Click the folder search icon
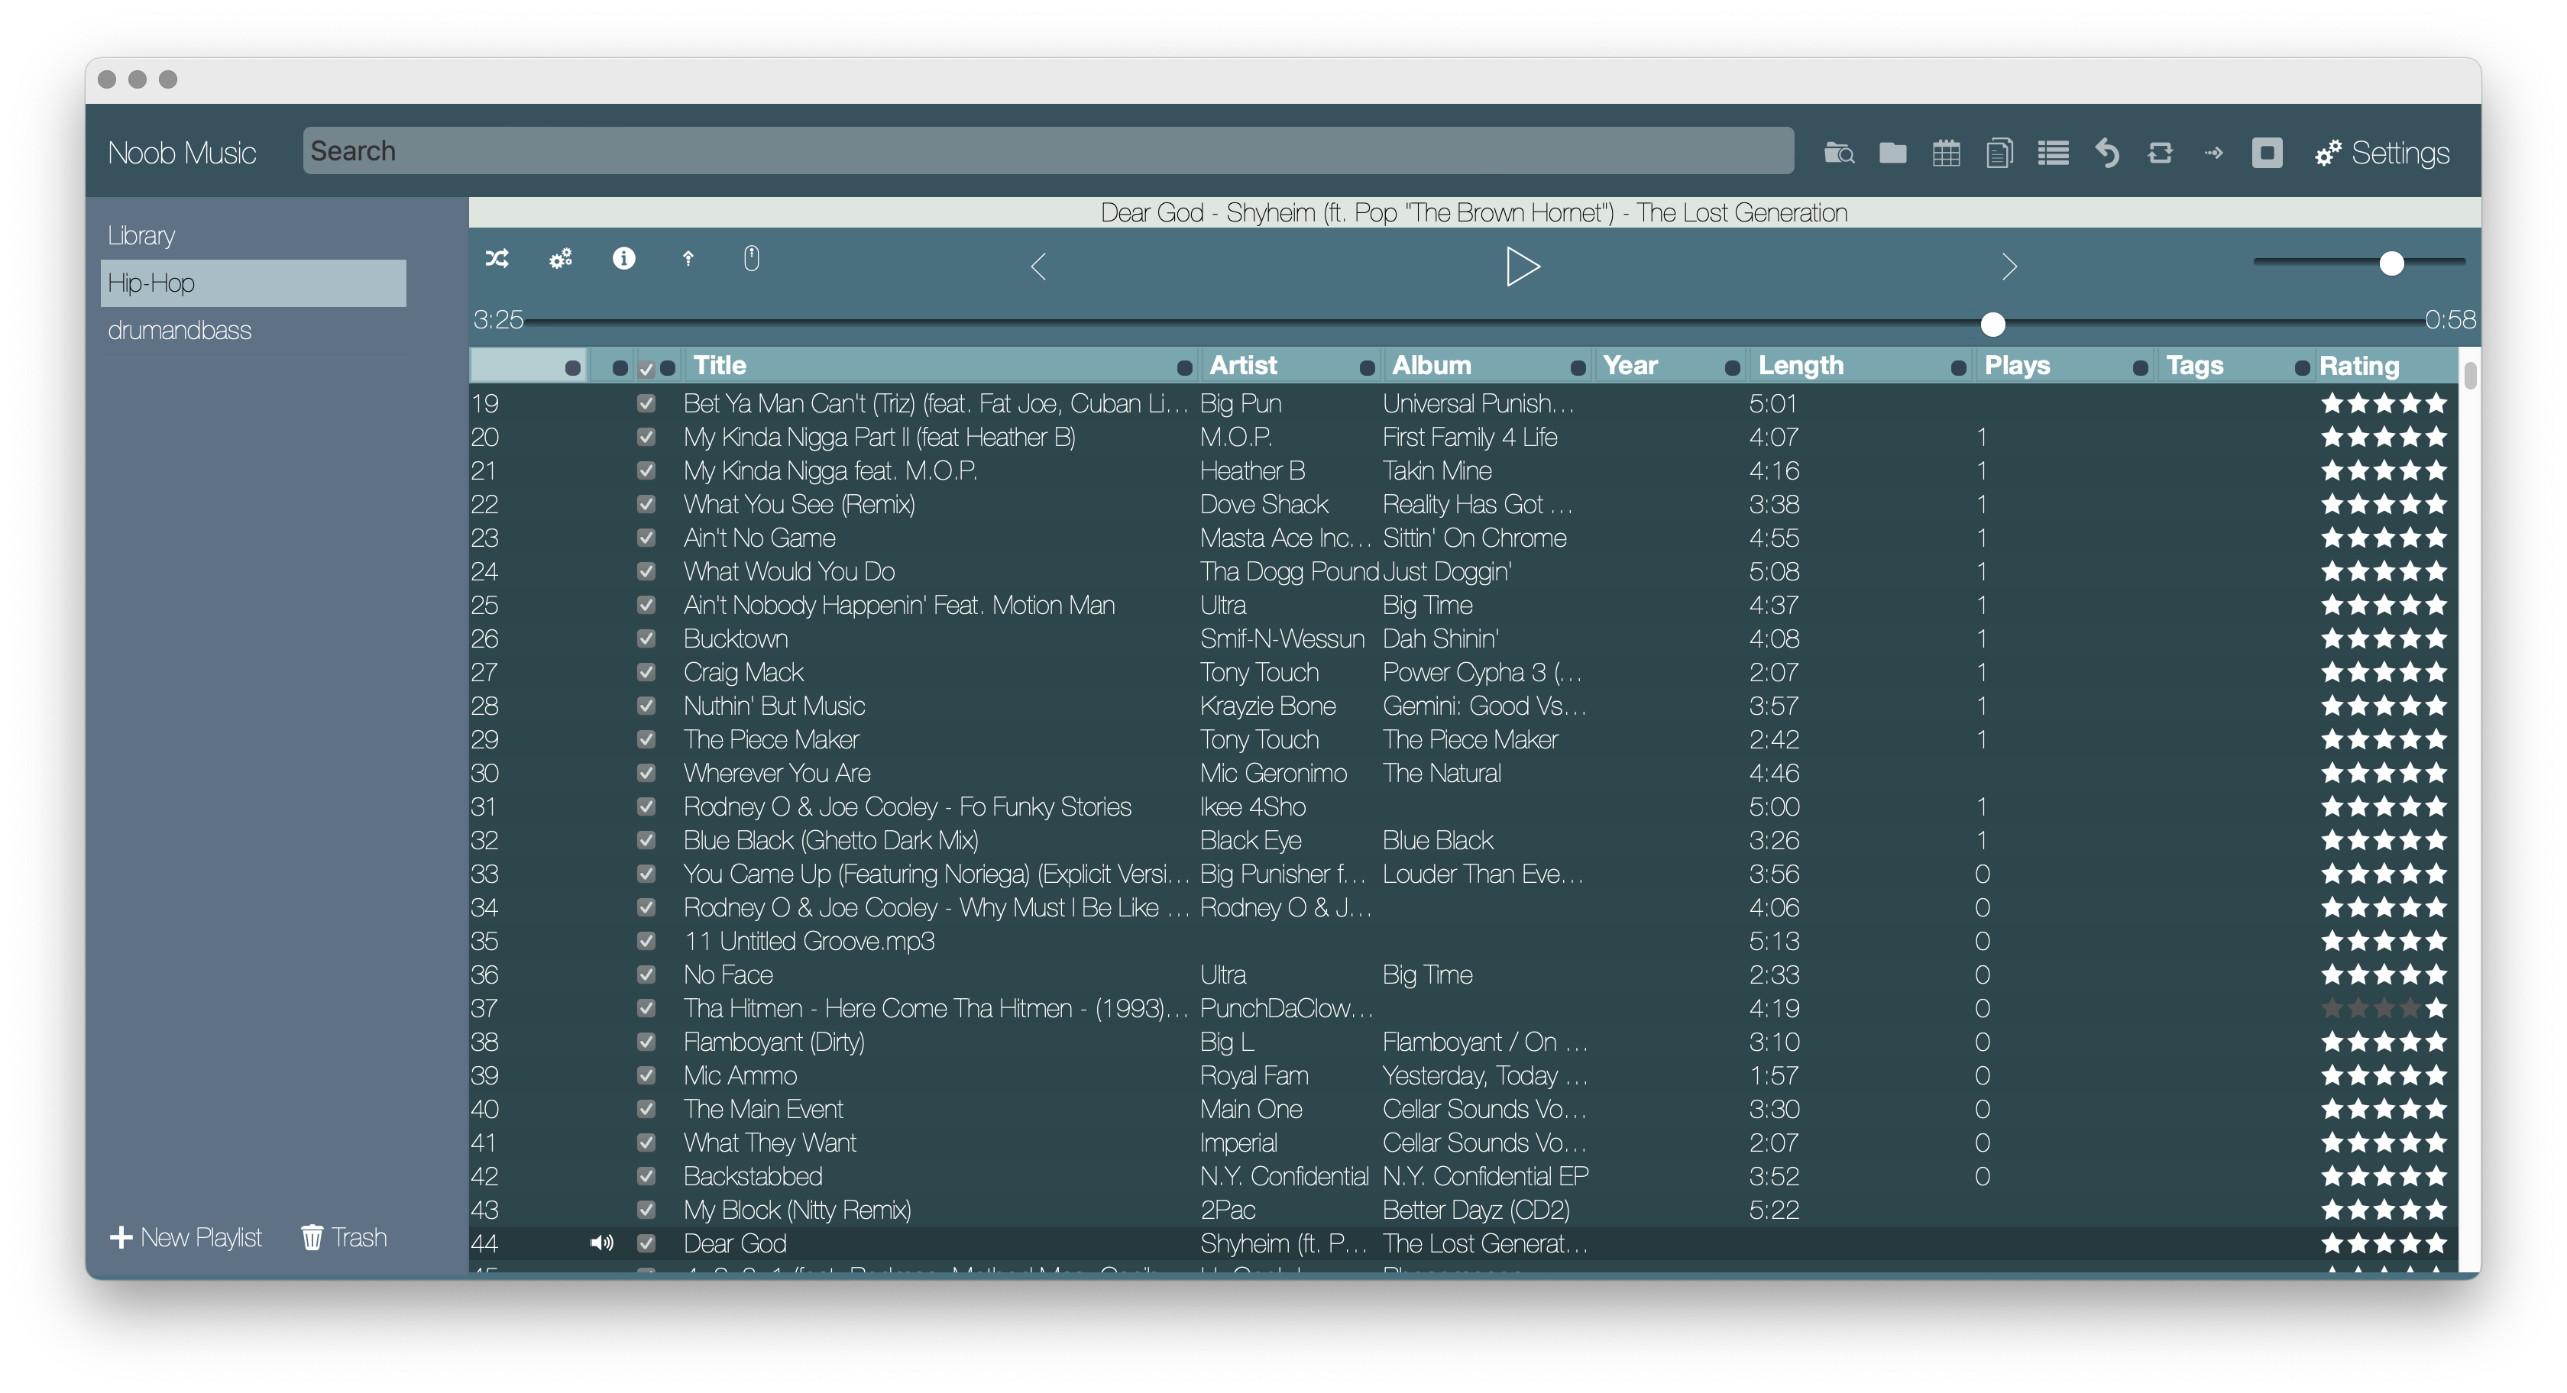The height and width of the screenshot is (1393, 2567). coord(1839,153)
